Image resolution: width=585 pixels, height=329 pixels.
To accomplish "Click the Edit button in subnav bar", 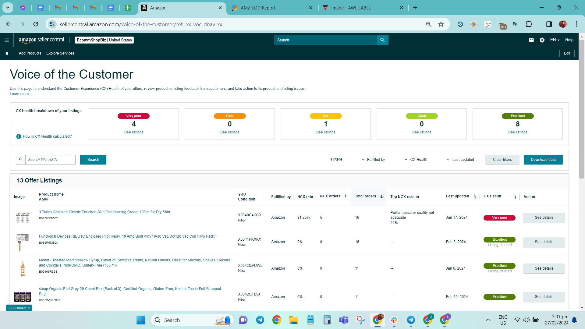I will point(567,53).
